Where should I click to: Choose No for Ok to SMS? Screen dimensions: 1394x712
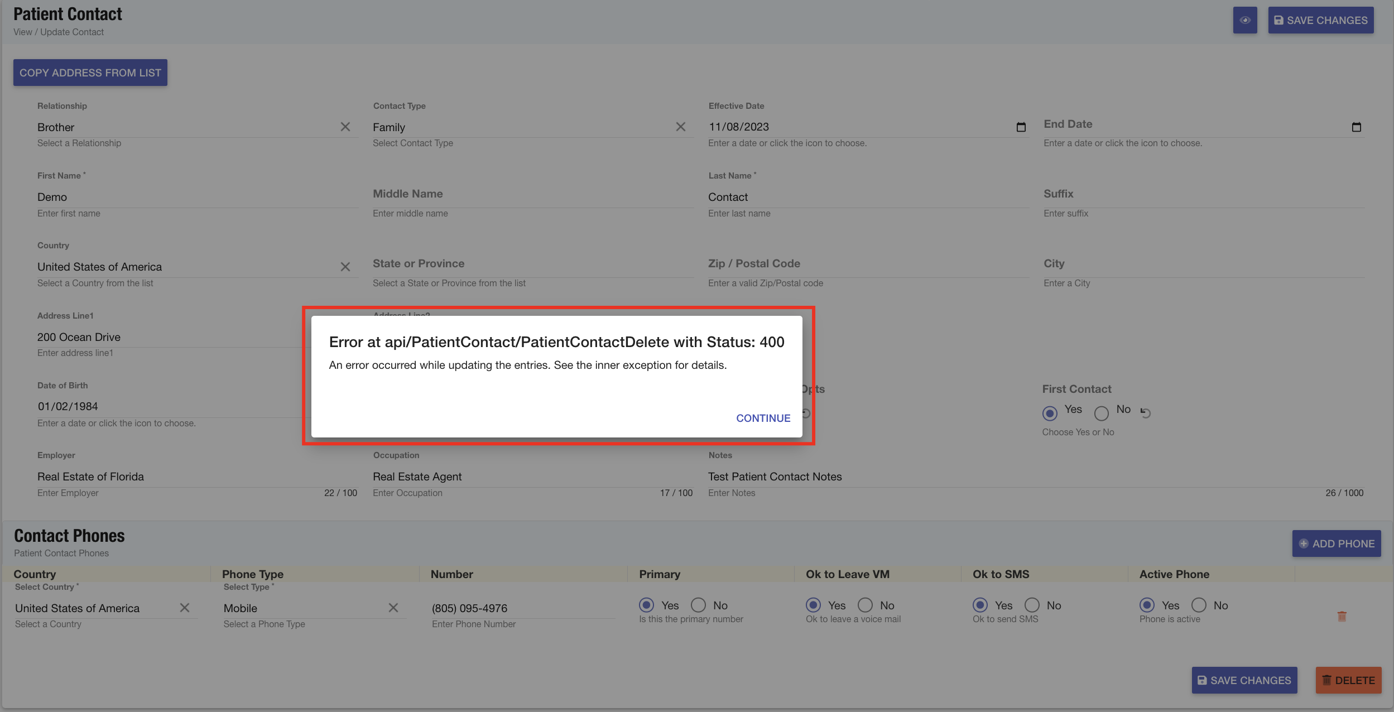click(1032, 605)
